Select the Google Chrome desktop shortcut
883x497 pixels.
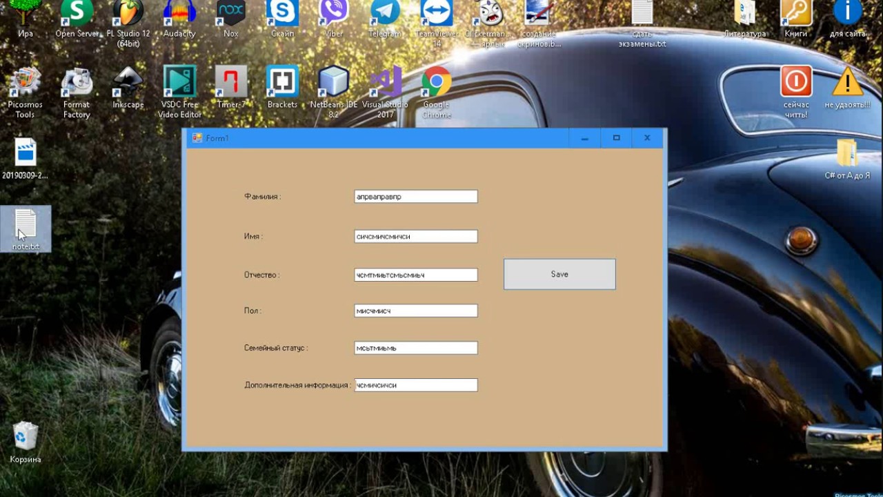tap(437, 92)
